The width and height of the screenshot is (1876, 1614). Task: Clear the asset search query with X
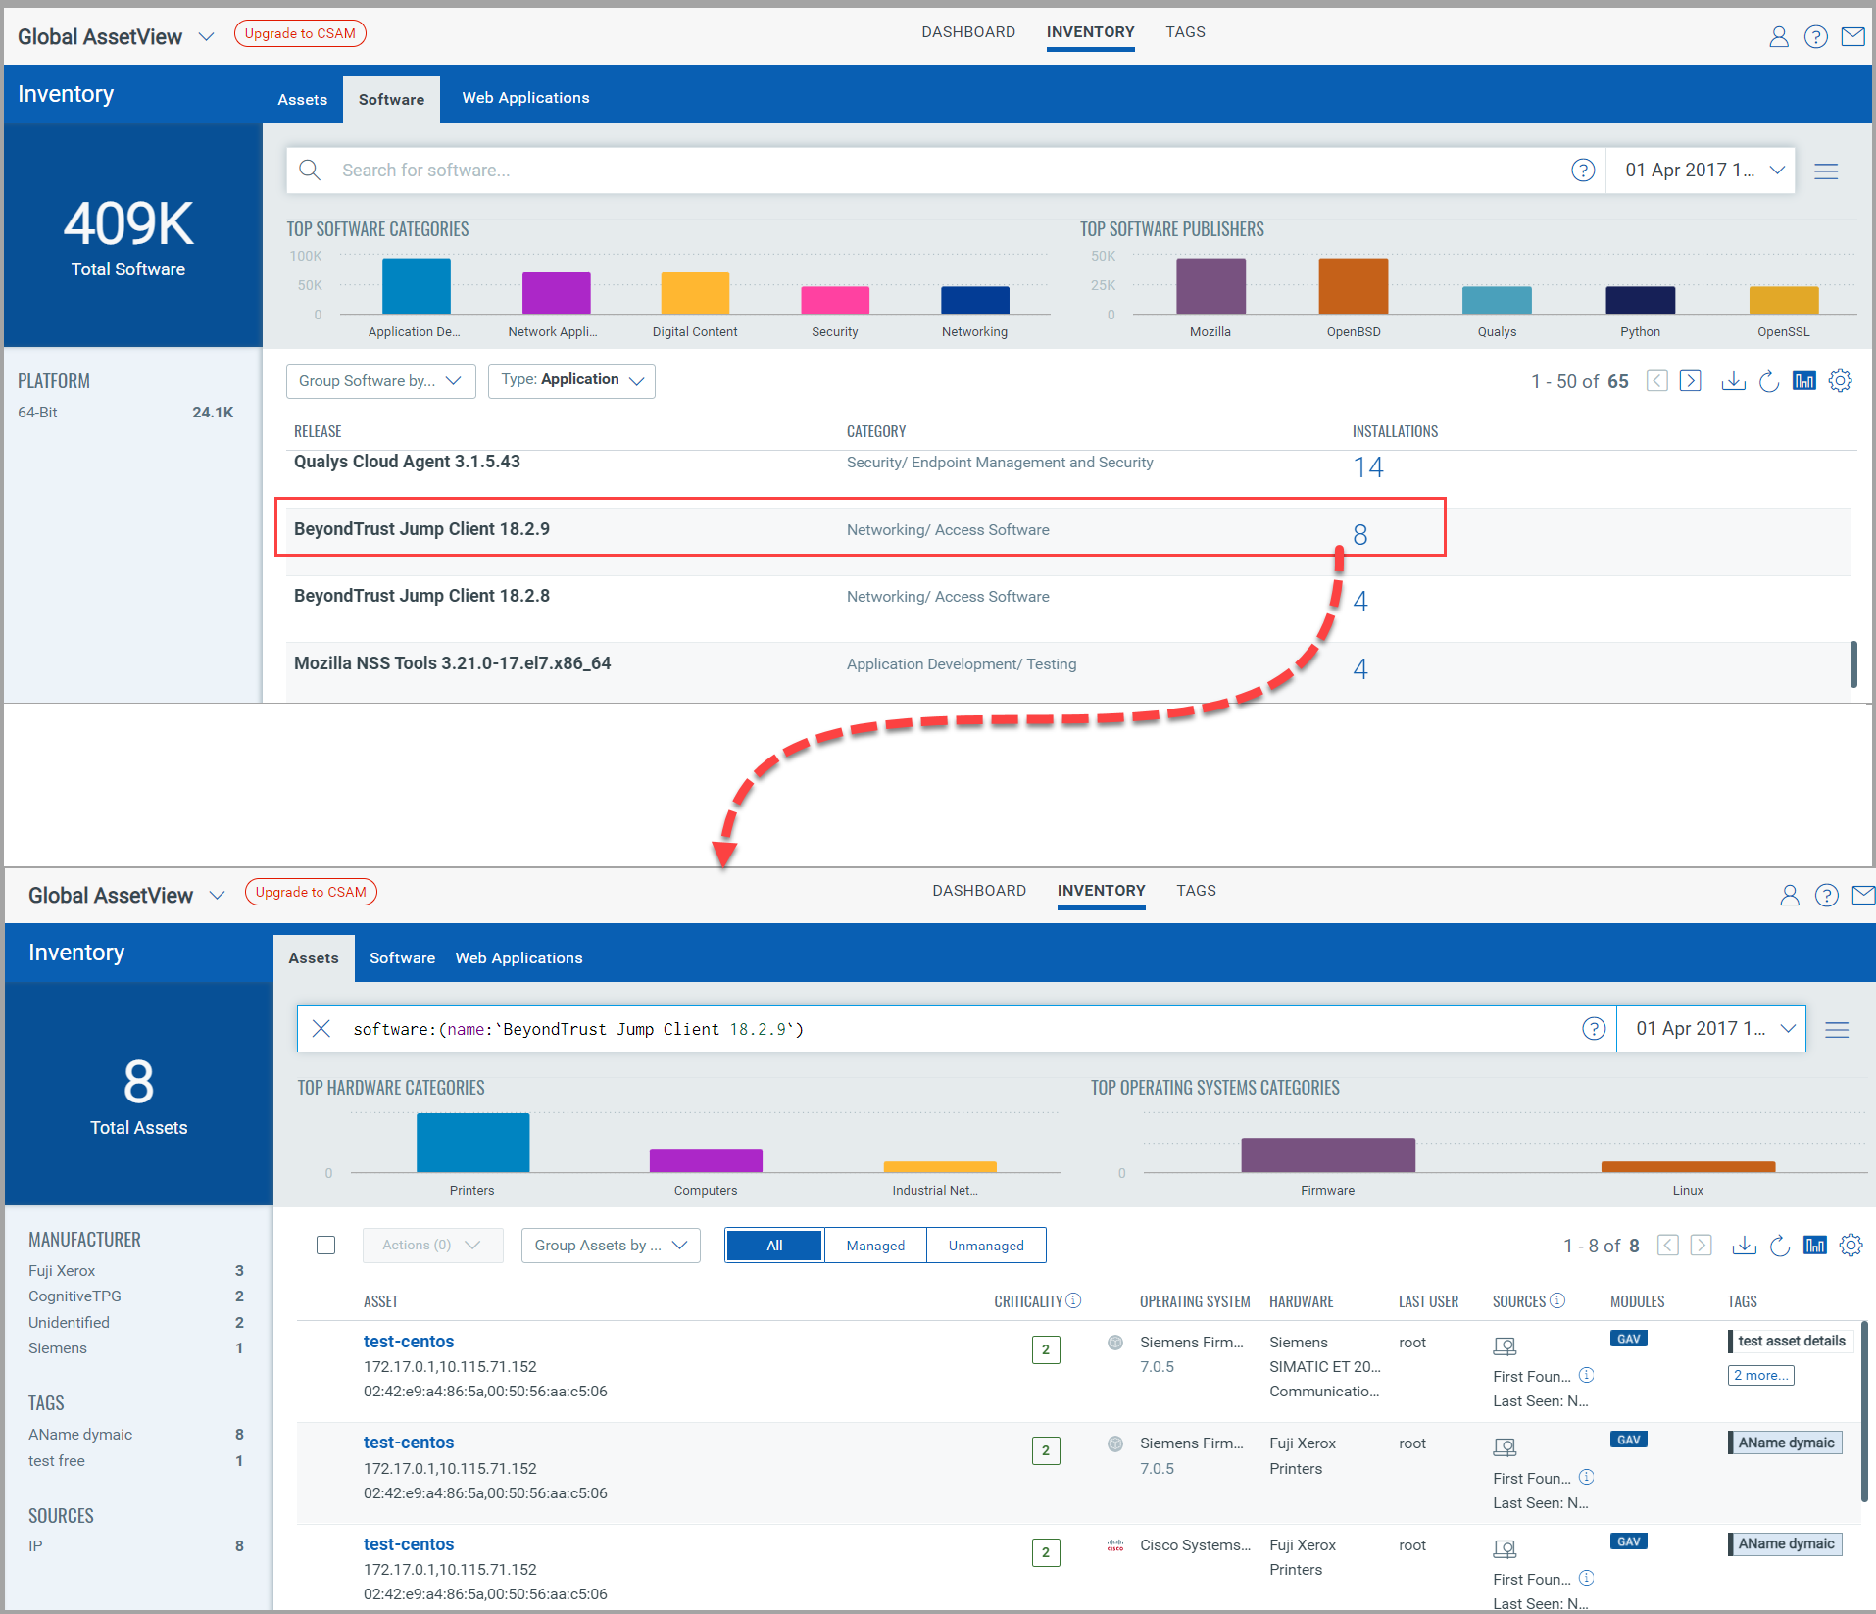321,1029
